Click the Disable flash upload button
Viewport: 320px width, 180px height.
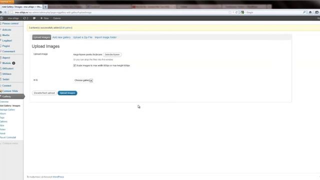[x=44, y=93]
